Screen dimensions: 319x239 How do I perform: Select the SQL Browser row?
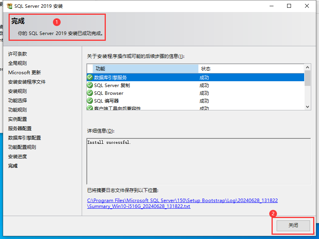click(x=196, y=93)
